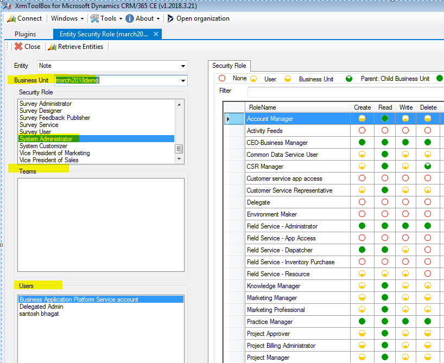Select Survey Designer in role list
444x363 pixels.
point(41,111)
